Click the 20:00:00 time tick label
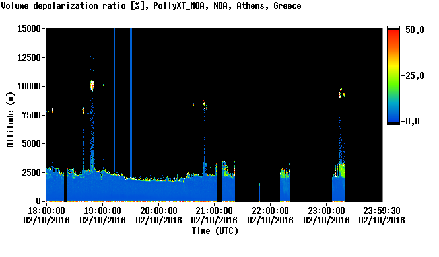 coord(158,211)
